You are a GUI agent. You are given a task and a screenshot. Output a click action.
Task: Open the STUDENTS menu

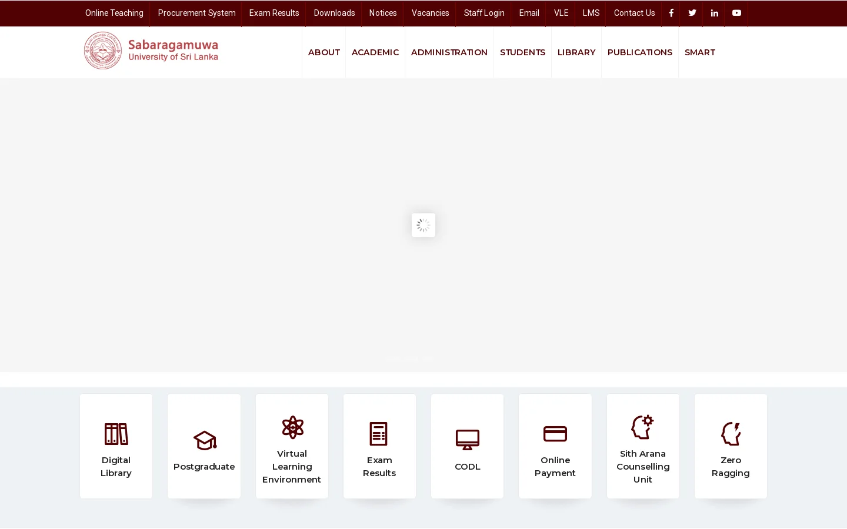pos(522,52)
